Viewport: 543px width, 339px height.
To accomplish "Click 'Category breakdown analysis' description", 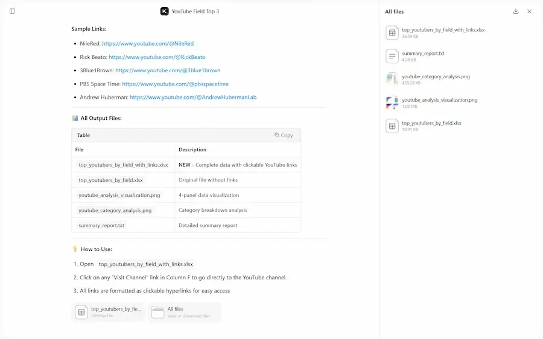I will [212, 210].
